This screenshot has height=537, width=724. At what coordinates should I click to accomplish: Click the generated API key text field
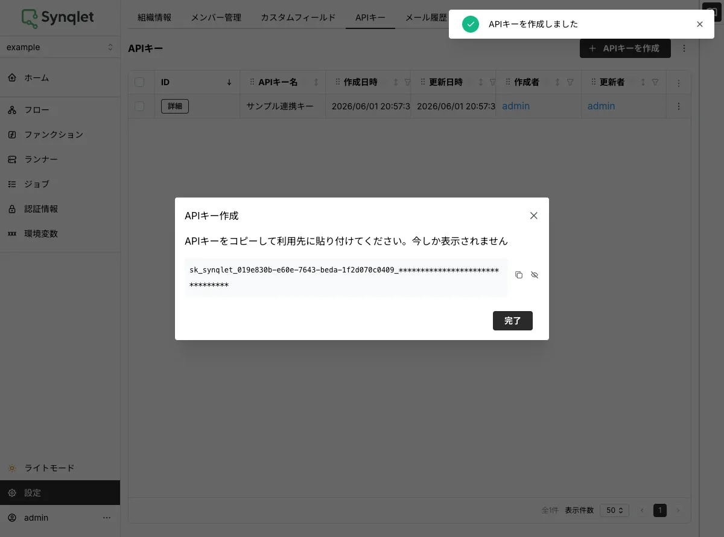tap(346, 277)
